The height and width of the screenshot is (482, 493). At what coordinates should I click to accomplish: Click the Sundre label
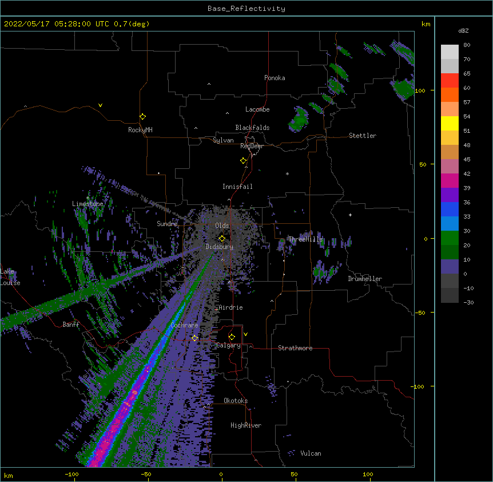point(167,224)
